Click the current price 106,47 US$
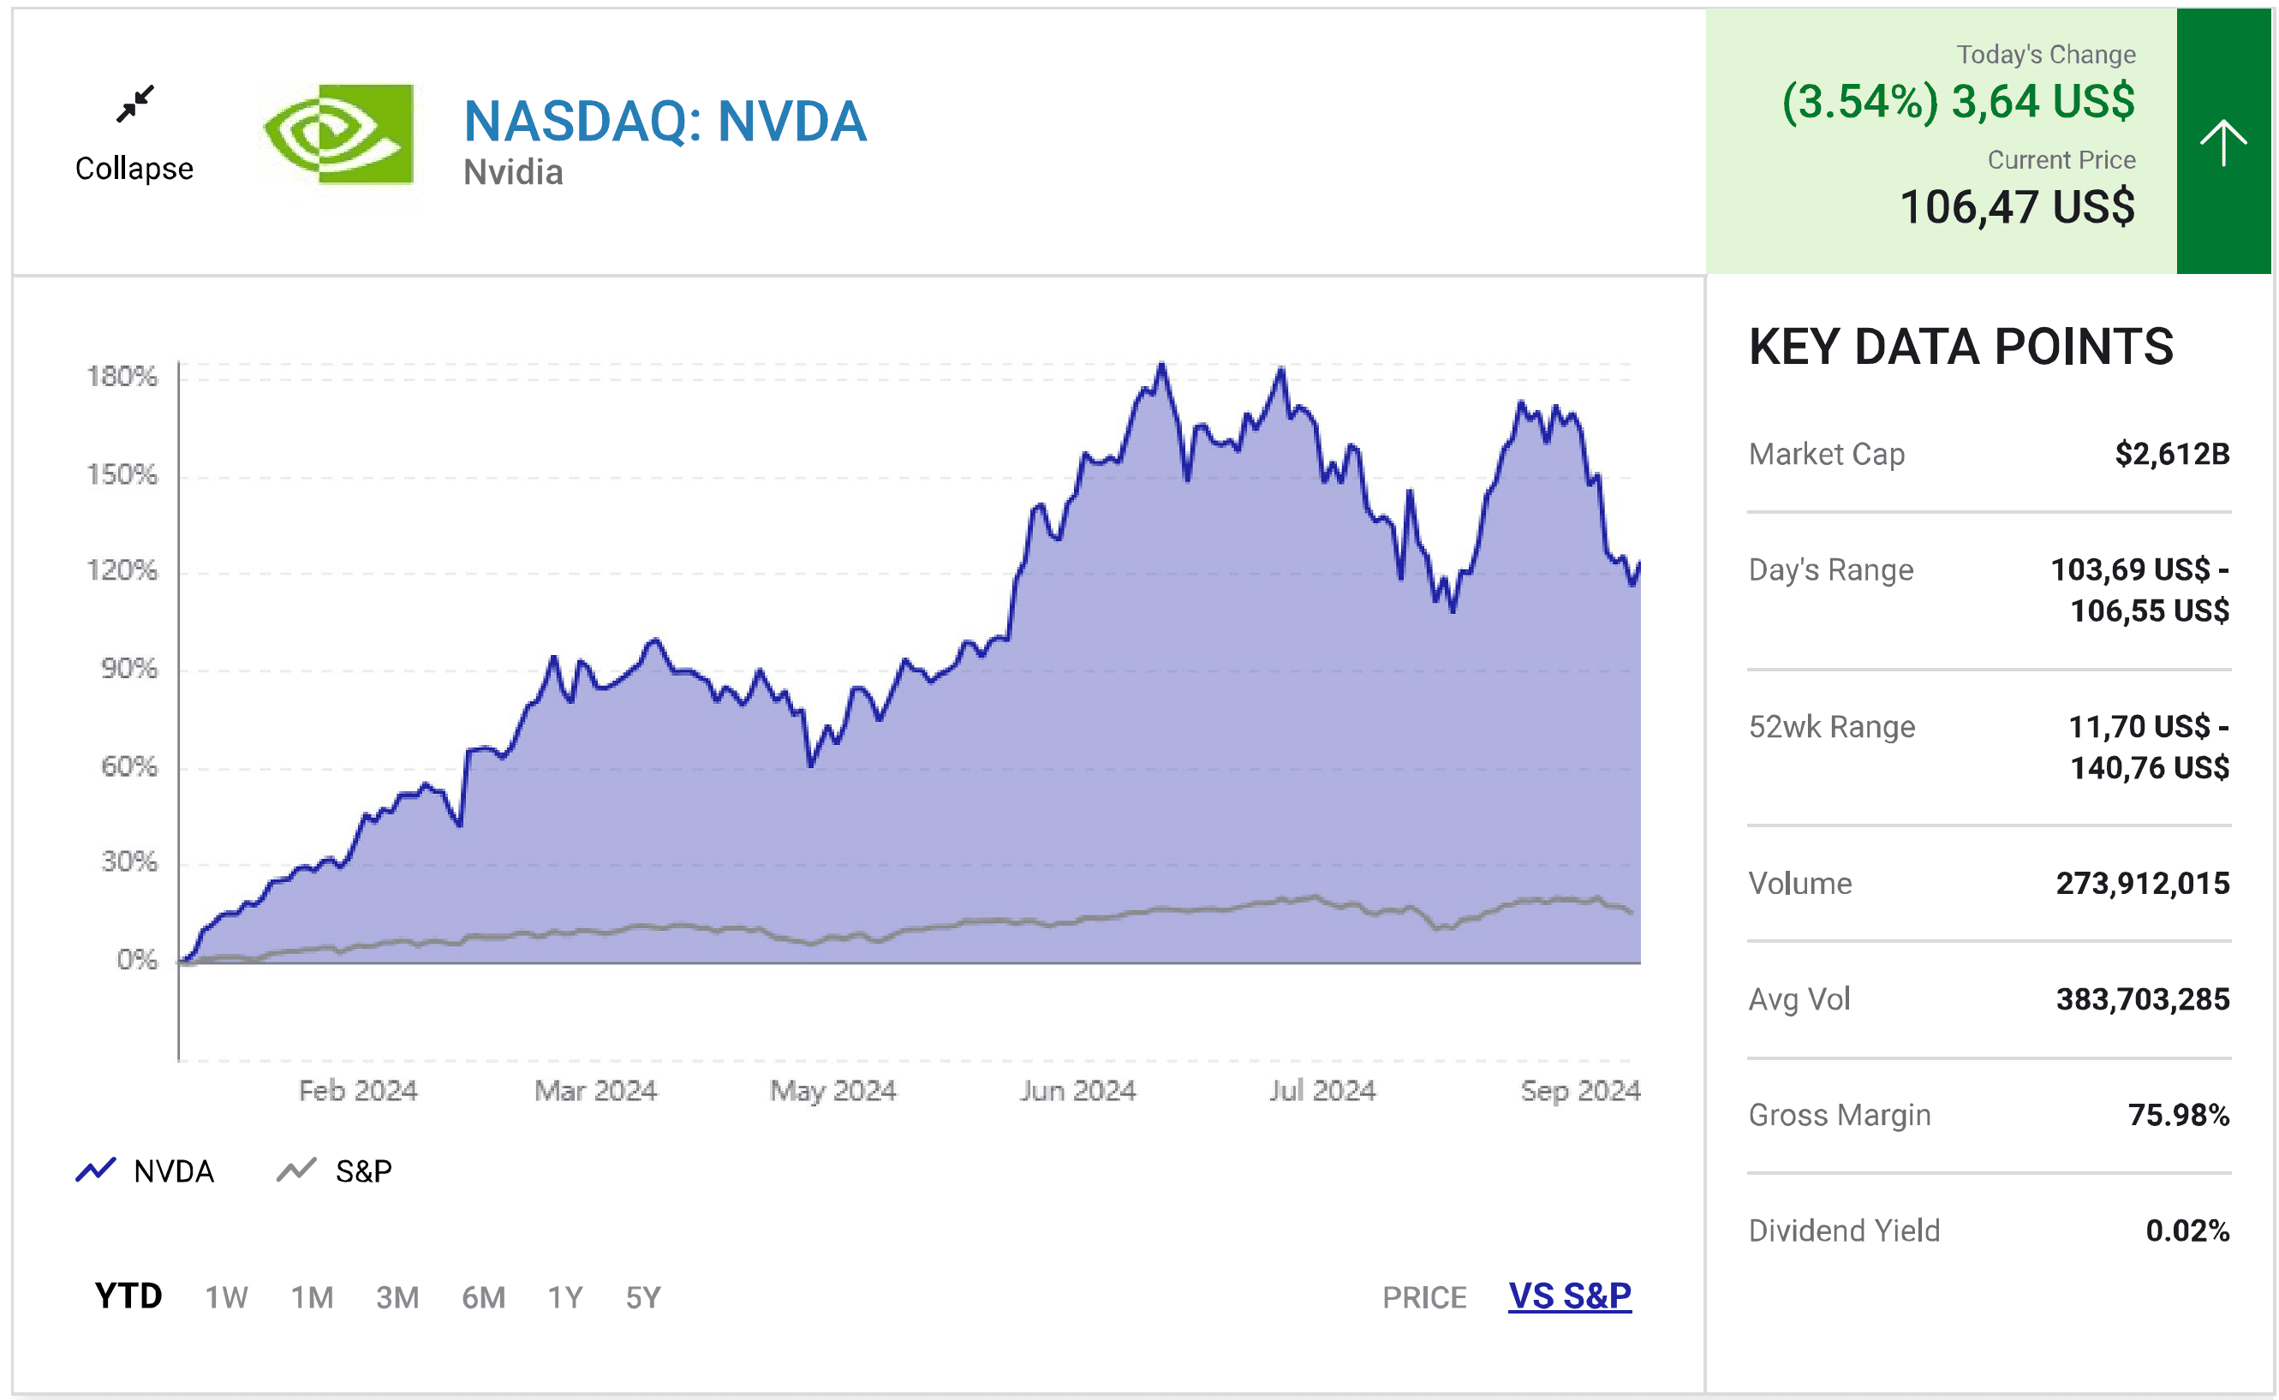2279x1400 pixels. click(2017, 206)
